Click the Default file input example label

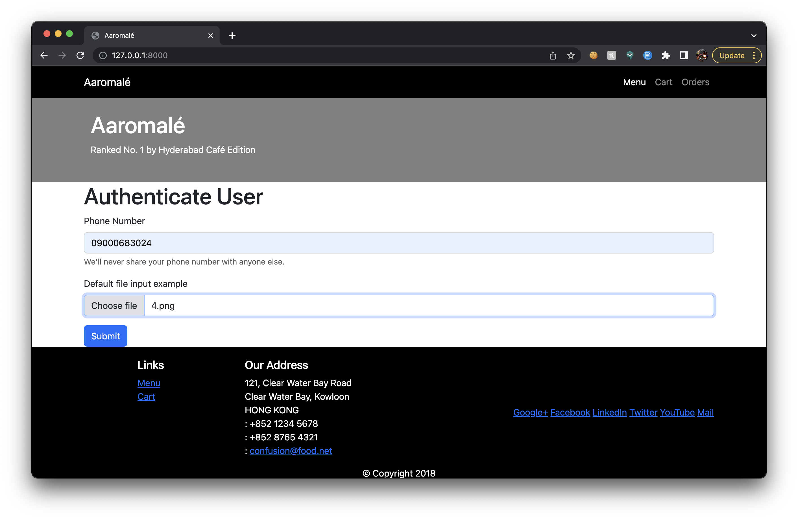(136, 284)
